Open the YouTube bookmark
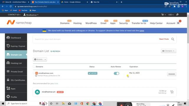 pos(23,11)
